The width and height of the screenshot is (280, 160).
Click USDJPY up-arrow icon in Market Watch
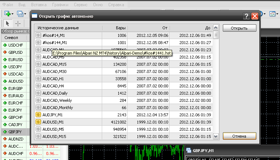pyautogui.click(x=5, y=67)
